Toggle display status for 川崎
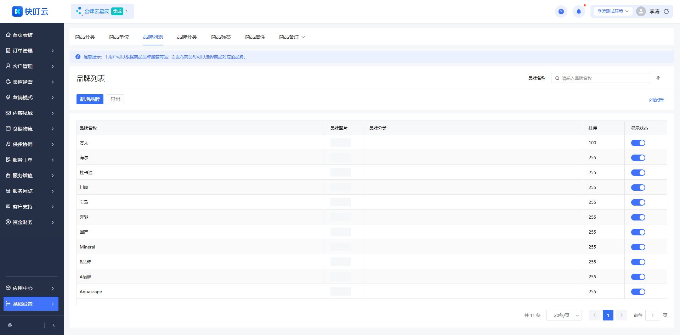The image size is (680, 335). point(638,188)
